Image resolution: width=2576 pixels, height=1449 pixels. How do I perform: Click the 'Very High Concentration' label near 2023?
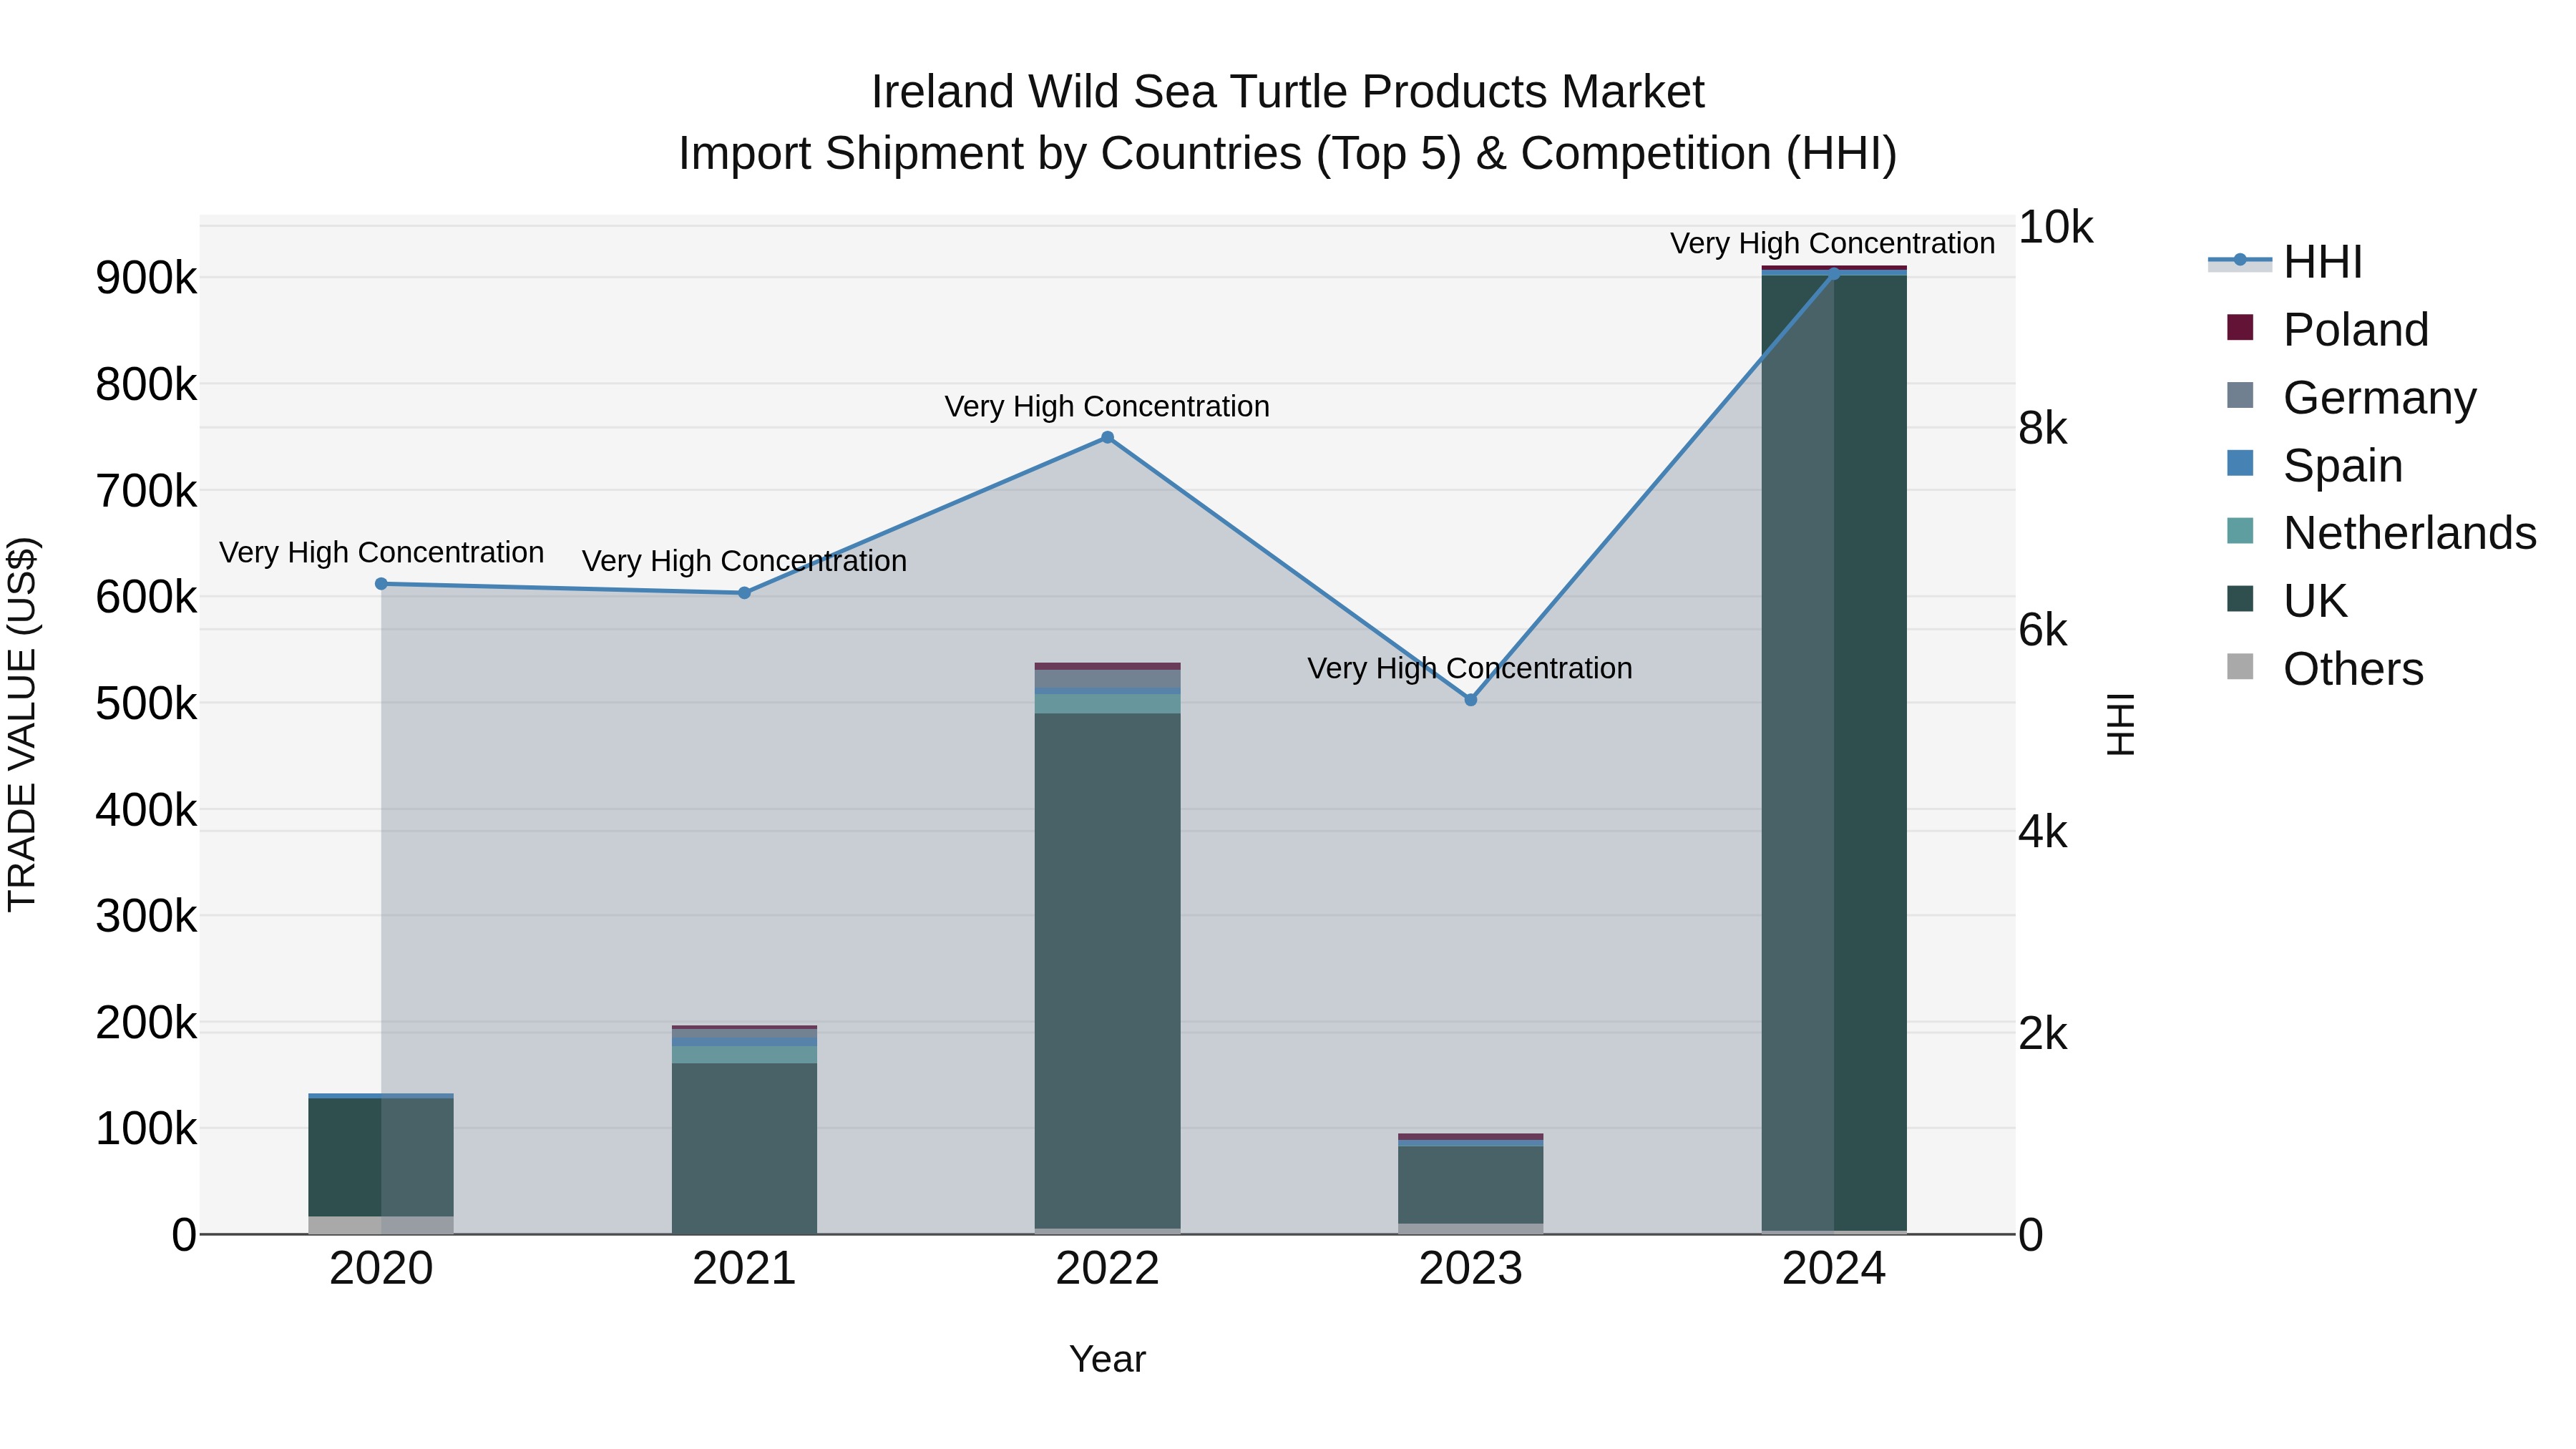click(x=1470, y=668)
